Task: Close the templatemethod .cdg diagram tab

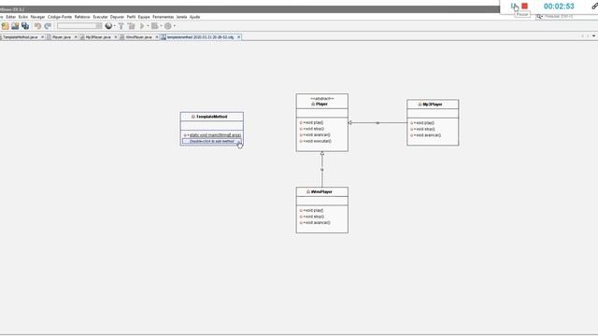Action: (x=239, y=37)
